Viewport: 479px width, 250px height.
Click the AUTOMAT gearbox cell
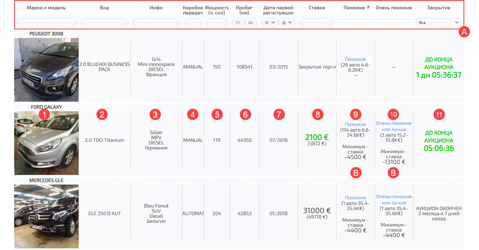coord(193,213)
